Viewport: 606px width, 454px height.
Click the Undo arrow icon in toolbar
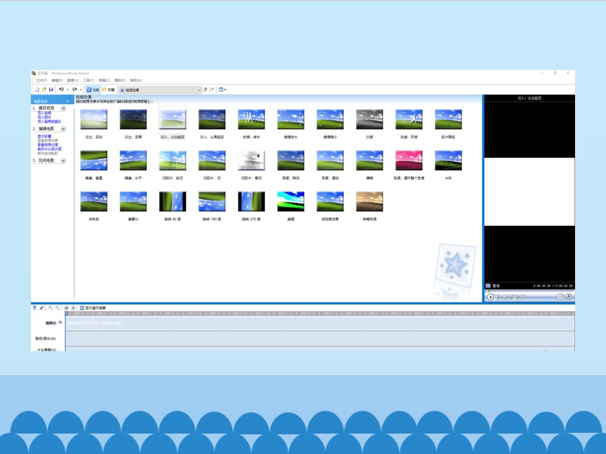[61, 90]
